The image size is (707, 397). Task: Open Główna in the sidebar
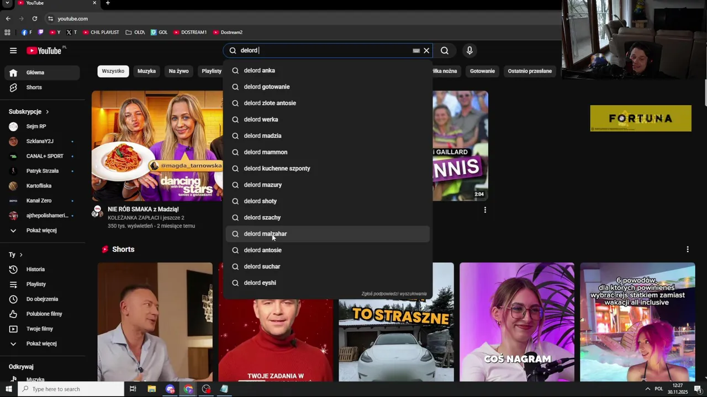(x=42, y=72)
